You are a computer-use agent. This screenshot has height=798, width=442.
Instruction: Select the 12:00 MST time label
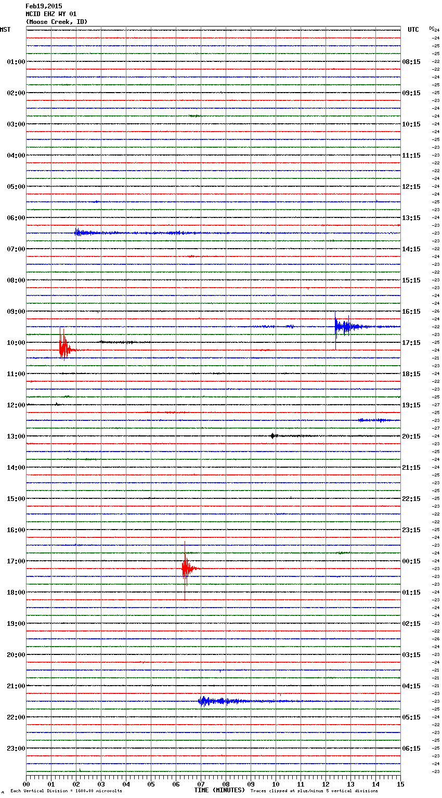pos(16,405)
